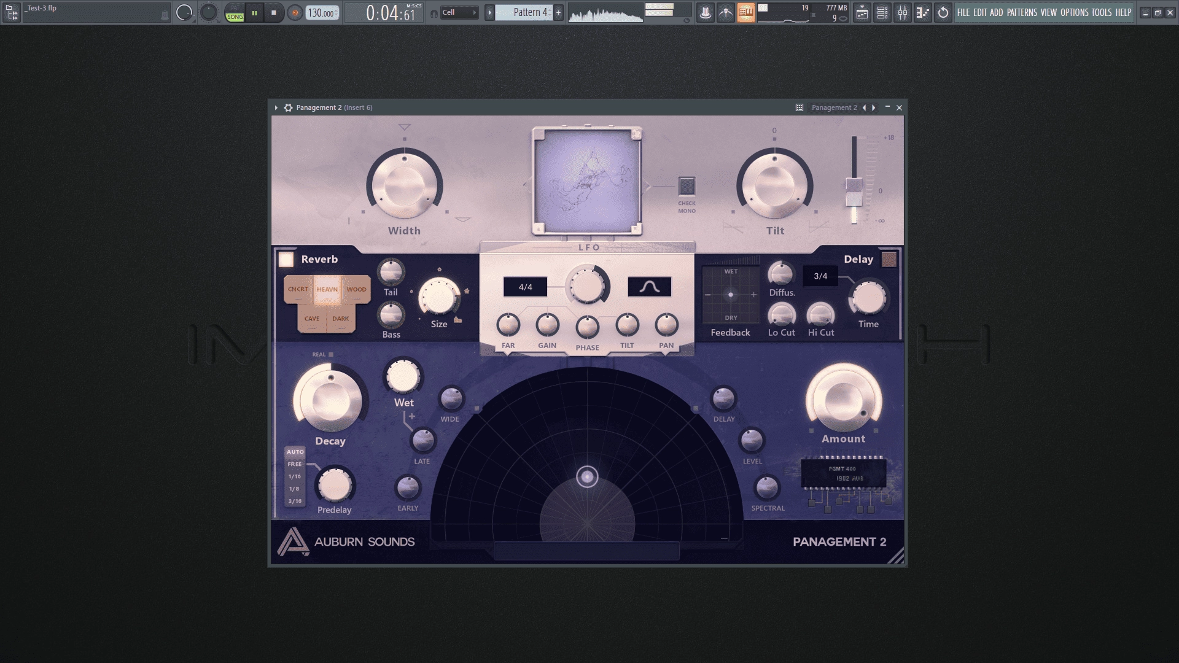Select 1/16 predelay mode
The height and width of the screenshot is (663, 1179).
295,476
